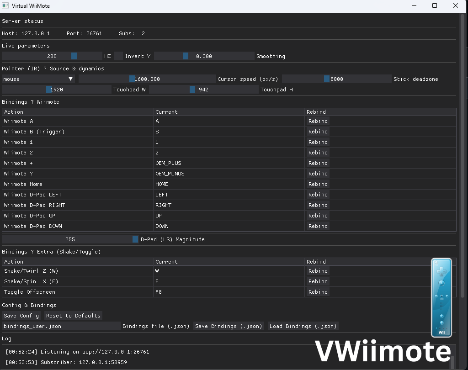Screen dimensions: 468x370
Task: Rebind Wiimote B (Trigger)
Action: 318,132
